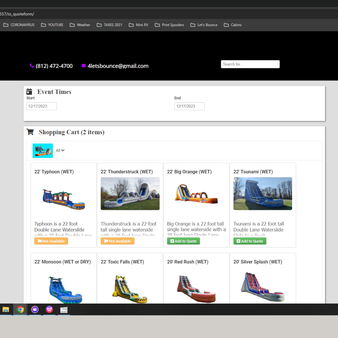
Task: Click the 4letsbounce@gmail.com email link
Action: click(118, 66)
